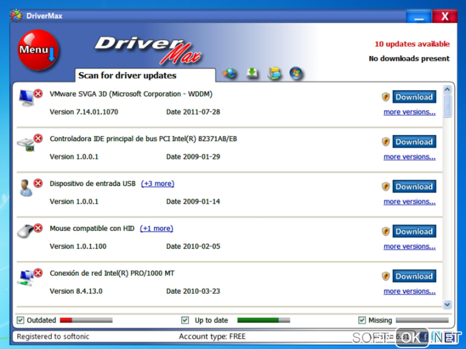Click the red X status on IDE controller

[38, 138]
